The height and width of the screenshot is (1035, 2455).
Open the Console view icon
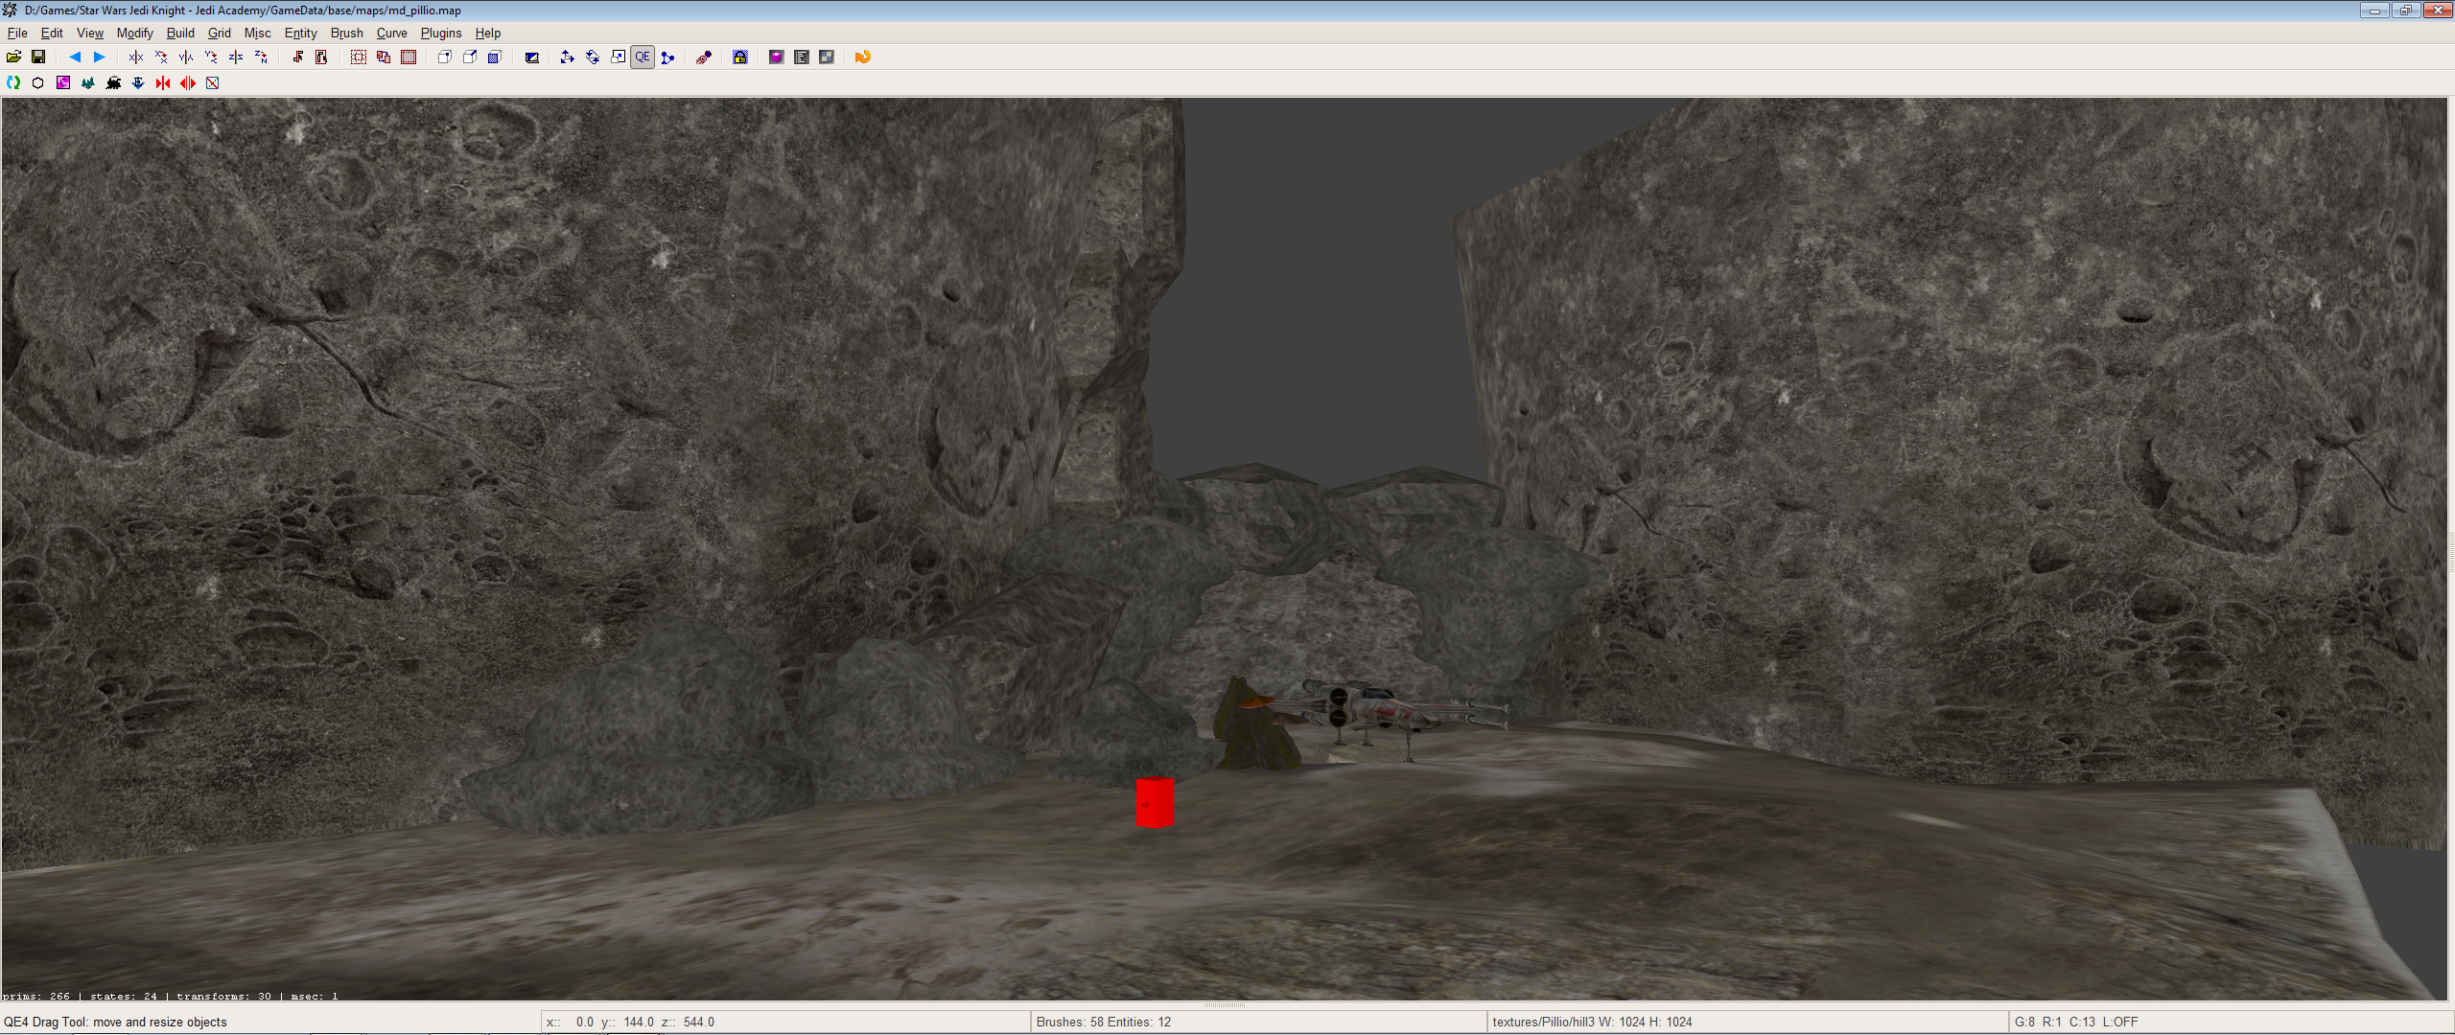[802, 57]
